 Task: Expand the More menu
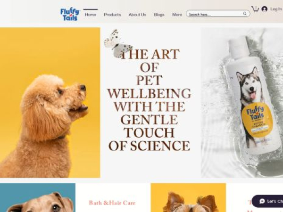(177, 15)
